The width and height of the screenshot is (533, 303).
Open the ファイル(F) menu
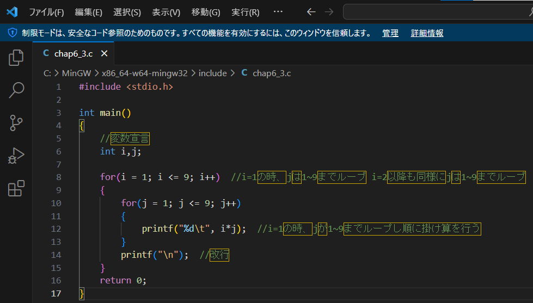(46, 12)
